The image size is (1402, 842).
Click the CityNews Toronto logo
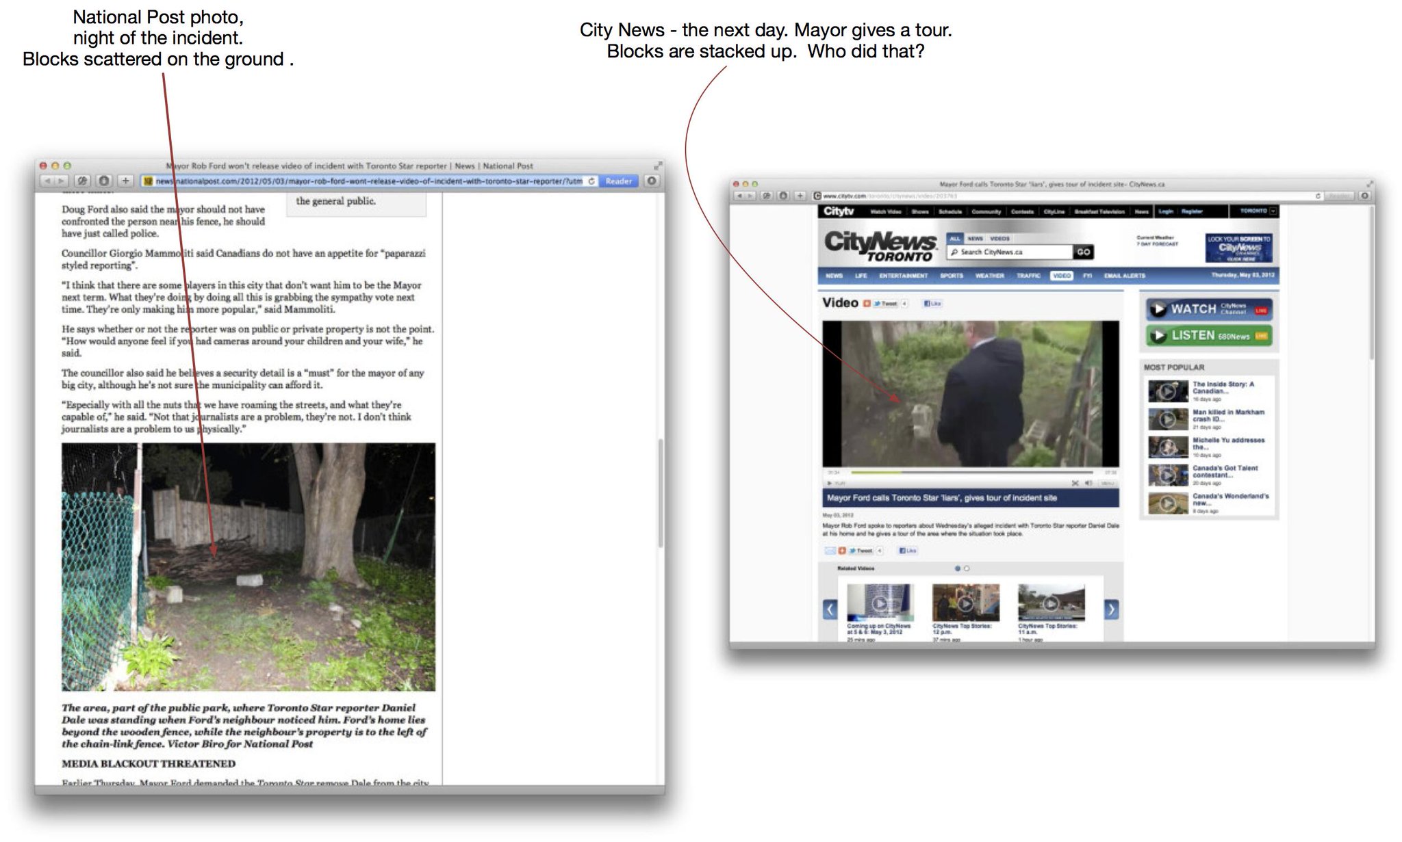click(x=880, y=246)
